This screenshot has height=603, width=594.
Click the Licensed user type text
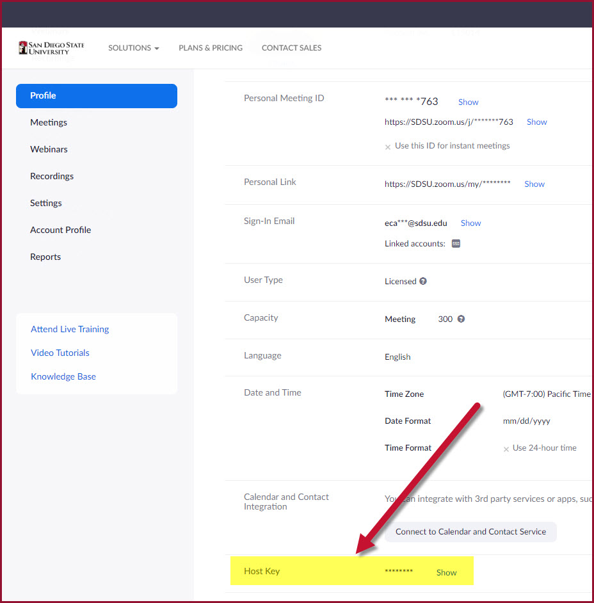pyautogui.click(x=401, y=281)
